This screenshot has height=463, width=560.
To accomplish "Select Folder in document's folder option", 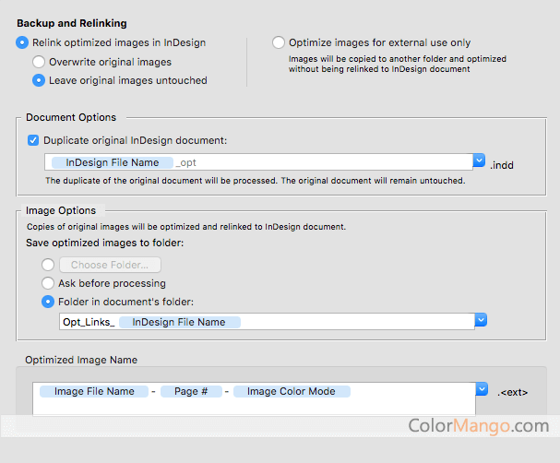I will [48, 302].
